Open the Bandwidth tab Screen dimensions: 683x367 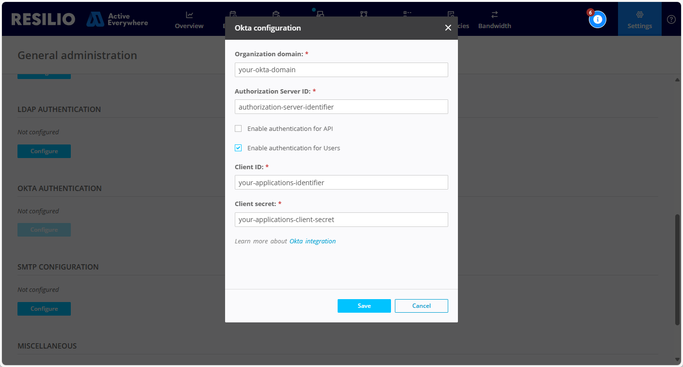pos(494,20)
